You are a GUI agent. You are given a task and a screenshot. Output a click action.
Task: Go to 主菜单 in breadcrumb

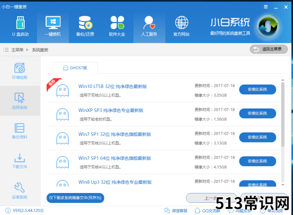(x=17, y=50)
